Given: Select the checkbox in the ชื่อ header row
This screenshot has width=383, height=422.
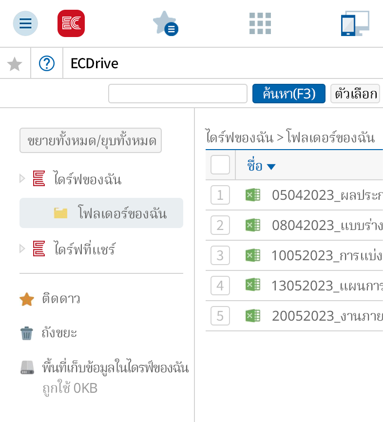Looking at the screenshot, I should [x=220, y=165].
